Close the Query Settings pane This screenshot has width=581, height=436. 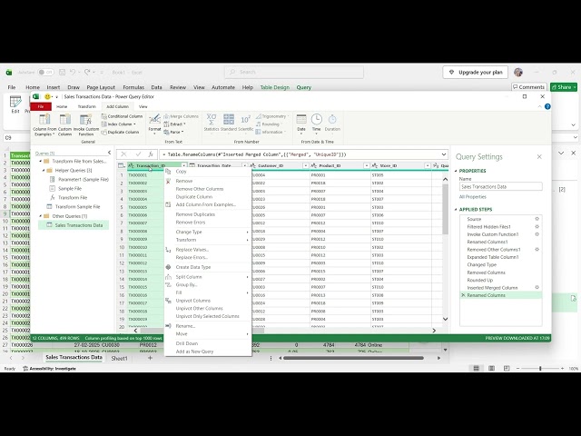point(539,157)
